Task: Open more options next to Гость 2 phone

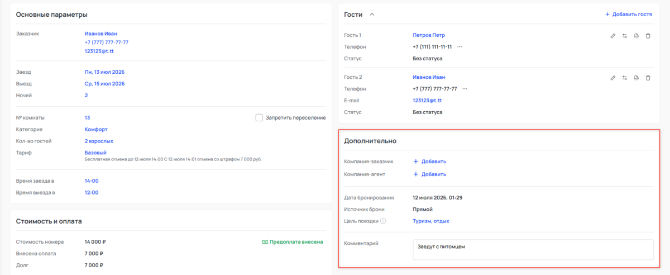Action: (x=465, y=89)
